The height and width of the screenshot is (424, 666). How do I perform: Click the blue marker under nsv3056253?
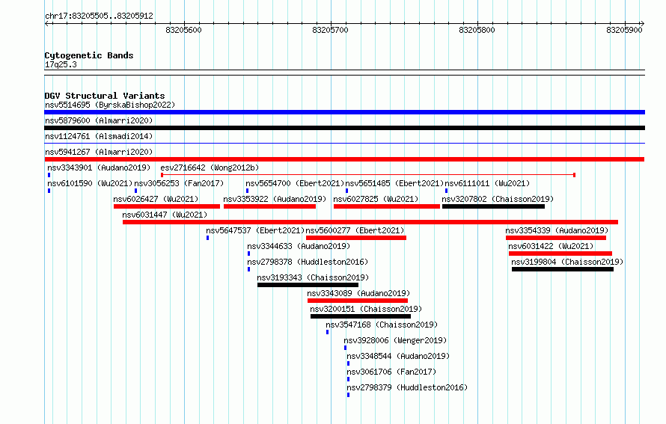pyautogui.click(x=136, y=191)
